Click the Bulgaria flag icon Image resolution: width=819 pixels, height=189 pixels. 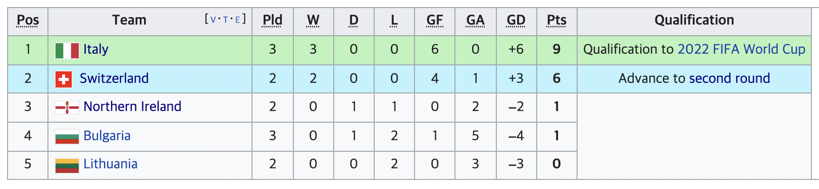[67, 137]
